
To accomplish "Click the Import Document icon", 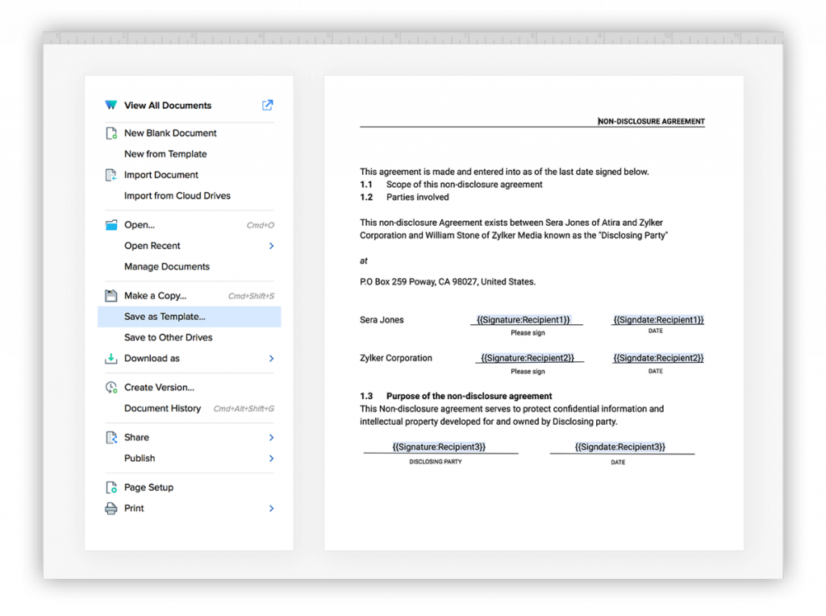I will pos(111,175).
